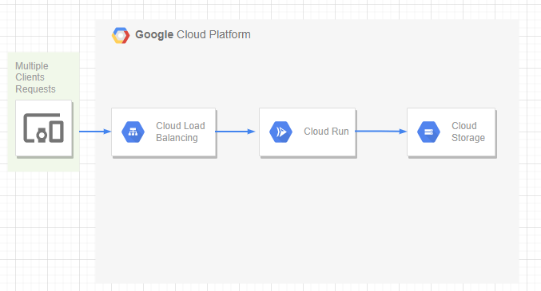541x291 pixels.
Task: Select arrow from Load Balancing to Cloud Run
Action: 235,132
